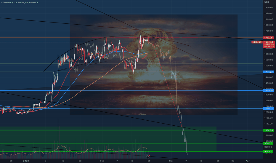Select the blue 1225.13 price line label
The image size is (276, 163).
(268, 108)
